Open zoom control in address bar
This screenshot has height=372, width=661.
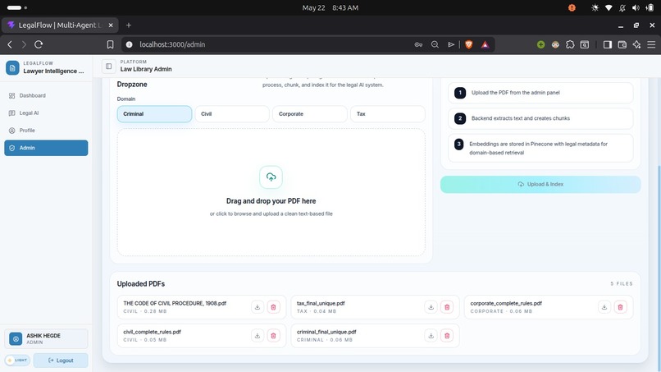pos(435,44)
